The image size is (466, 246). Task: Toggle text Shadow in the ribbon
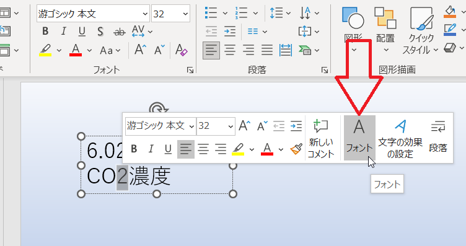[100, 31]
